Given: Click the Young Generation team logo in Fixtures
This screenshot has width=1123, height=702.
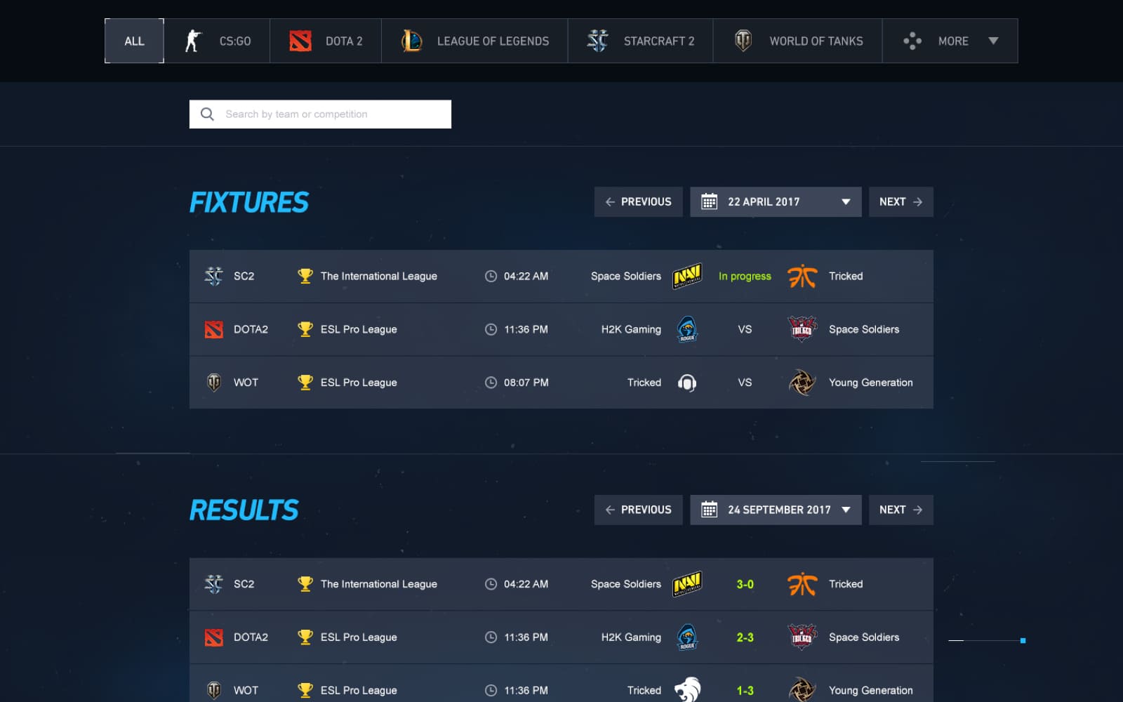Looking at the screenshot, I should pyautogui.click(x=802, y=383).
